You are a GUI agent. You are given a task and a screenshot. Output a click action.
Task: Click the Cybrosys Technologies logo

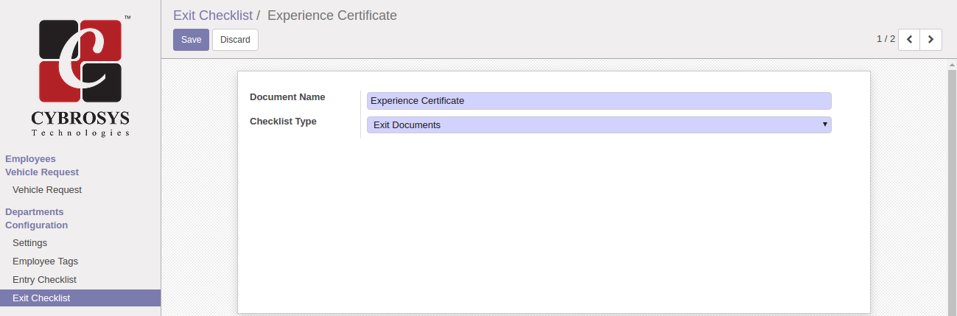[x=80, y=76]
